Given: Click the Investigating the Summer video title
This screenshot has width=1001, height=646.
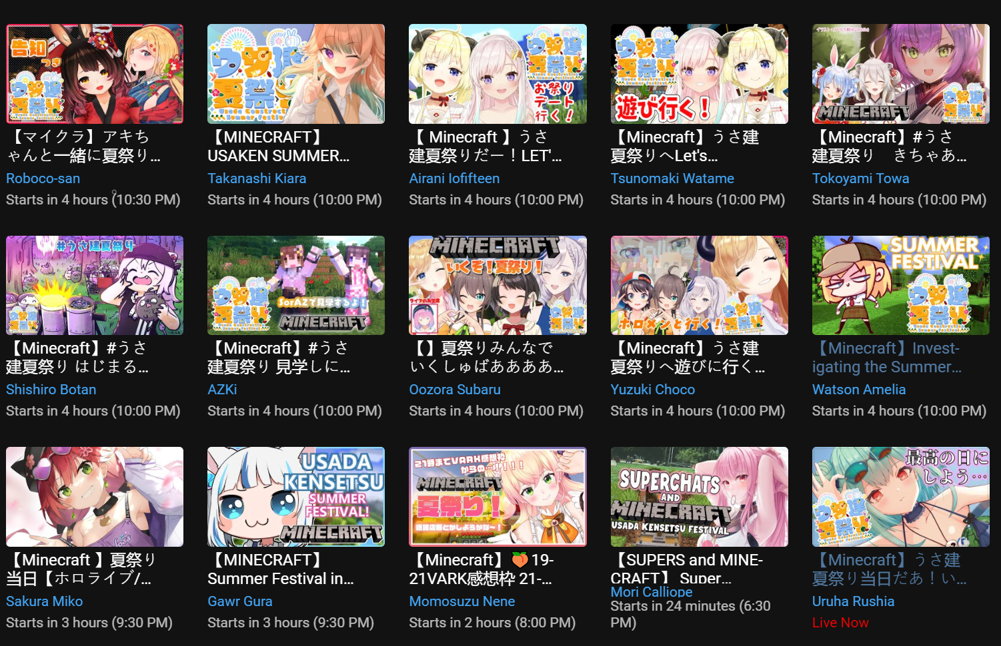Looking at the screenshot, I should click(x=887, y=358).
